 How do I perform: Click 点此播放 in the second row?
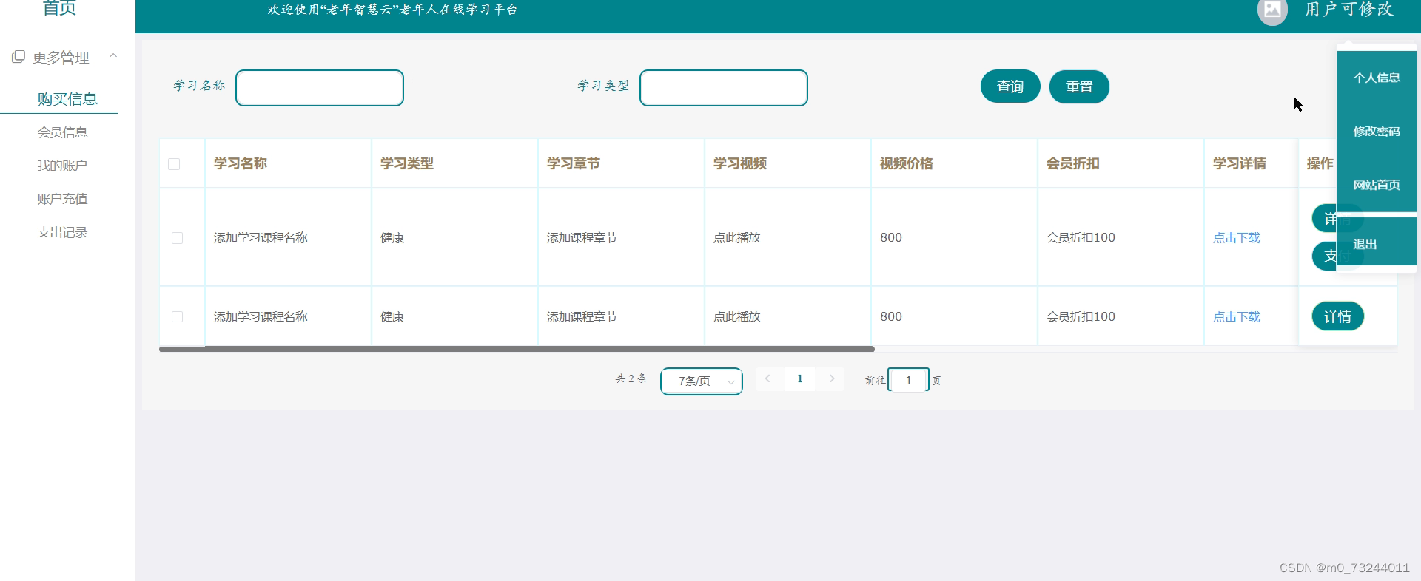[x=737, y=316]
